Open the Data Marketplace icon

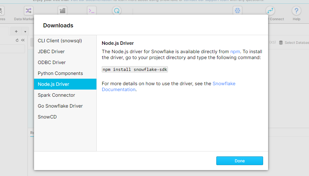(x=28, y=11)
